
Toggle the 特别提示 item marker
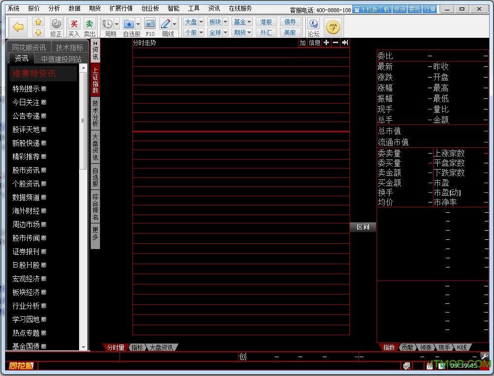click(44, 89)
